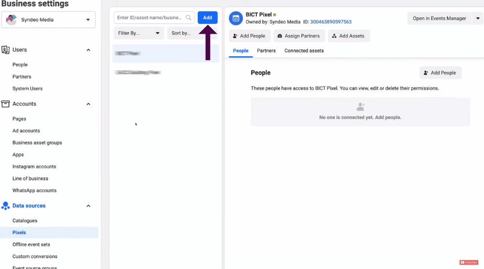This screenshot has height=269, width=484.
Task: Open Apps in the sidebar
Action: tap(18, 154)
